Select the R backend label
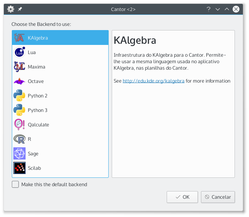 (x=29, y=139)
